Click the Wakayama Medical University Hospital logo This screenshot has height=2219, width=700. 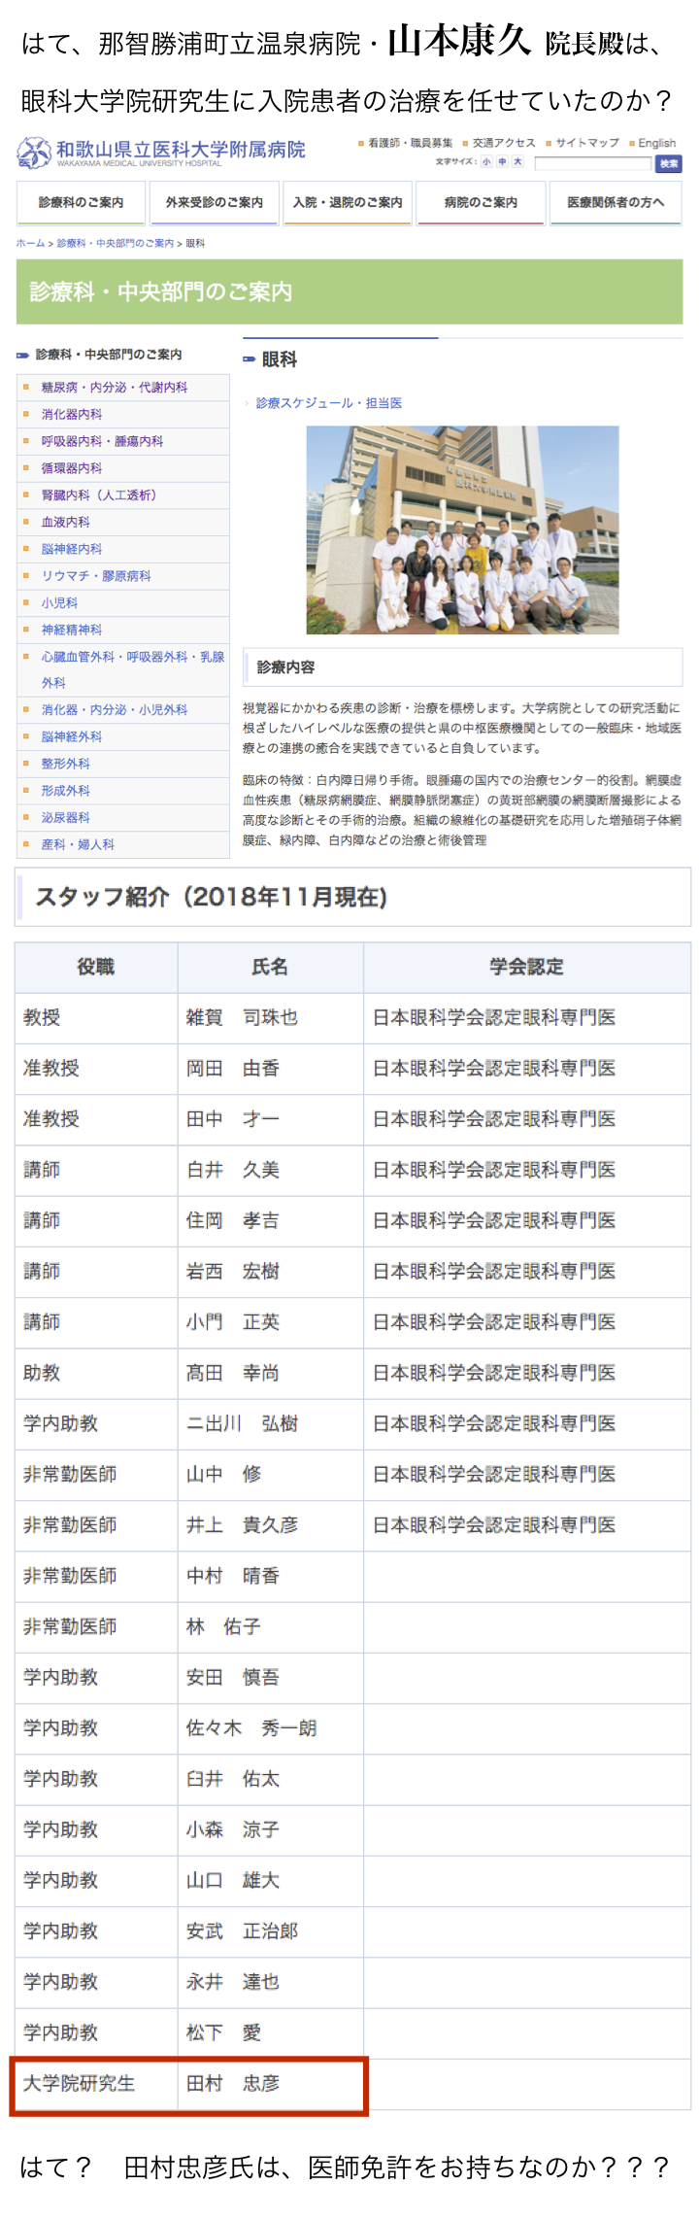pyautogui.click(x=160, y=152)
